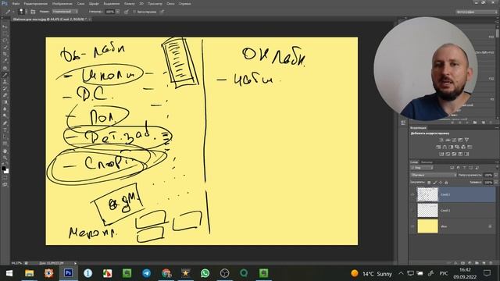Image resolution: width=500 pixels, height=281 pixels.
Task: Open the opacity slider arrow in options bar
Action: 117,12
